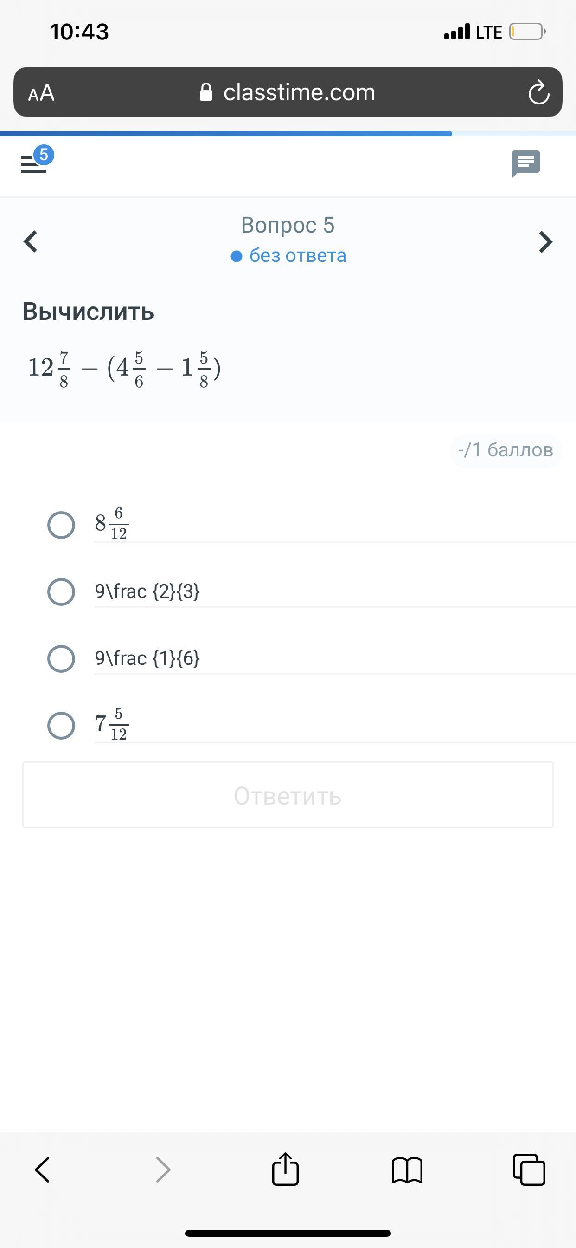Select the answer 9\frac {2}{3}
The height and width of the screenshot is (1248, 576).
(x=61, y=591)
